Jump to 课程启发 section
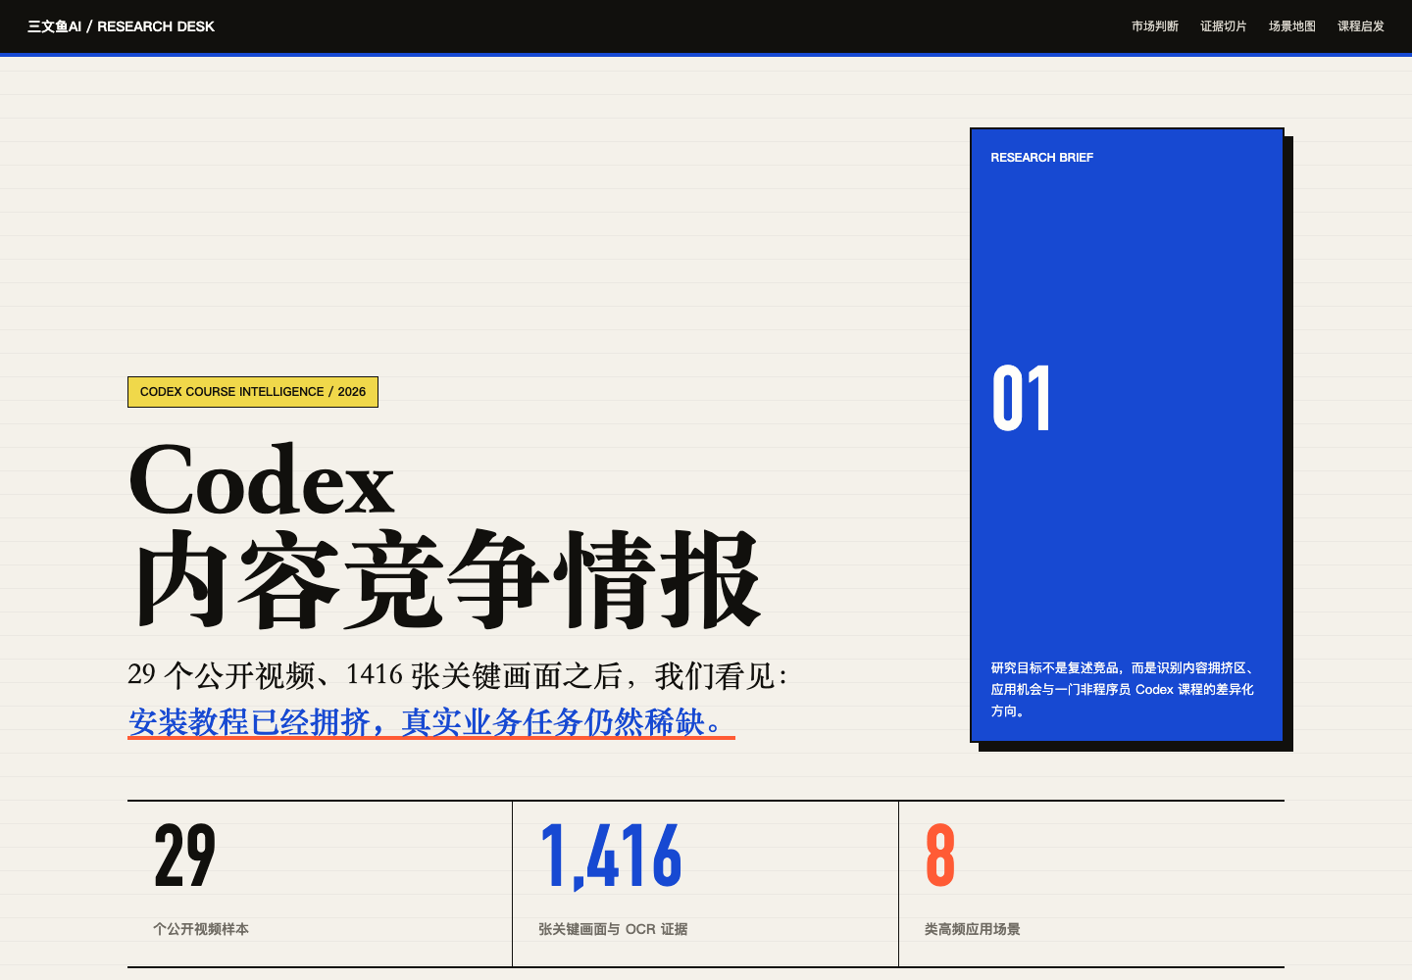The height and width of the screenshot is (980, 1412). click(x=1361, y=26)
